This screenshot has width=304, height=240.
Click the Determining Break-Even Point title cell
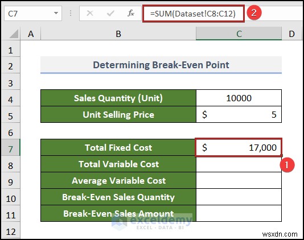click(161, 65)
